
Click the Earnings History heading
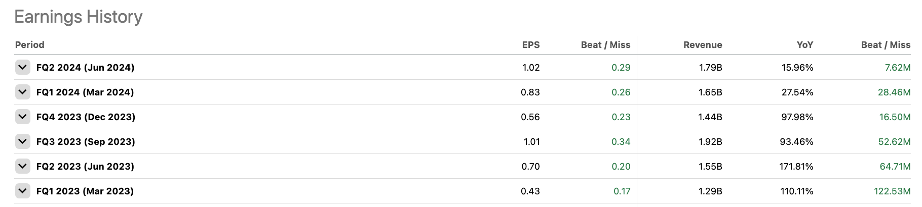(x=79, y=17)
